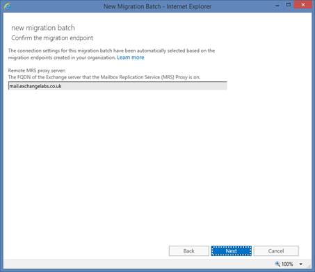Minimize the New Migration Batch window

(x=277, y=5)
